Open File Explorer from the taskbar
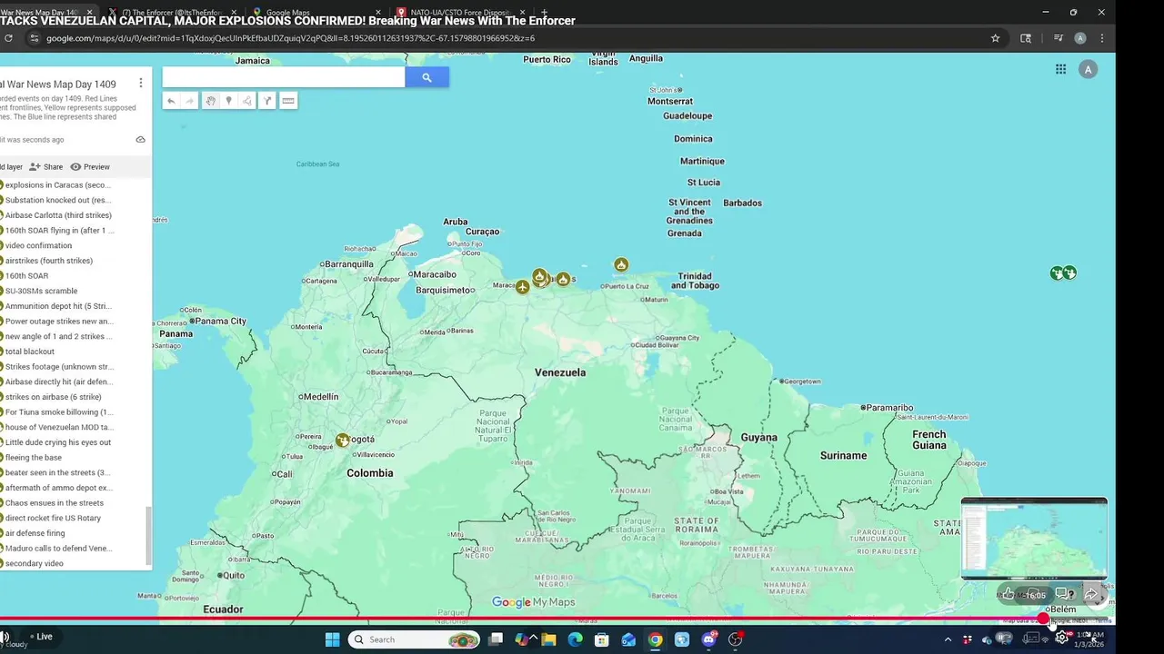This screenshot has height=654, width=1164. tap(548, 639)
